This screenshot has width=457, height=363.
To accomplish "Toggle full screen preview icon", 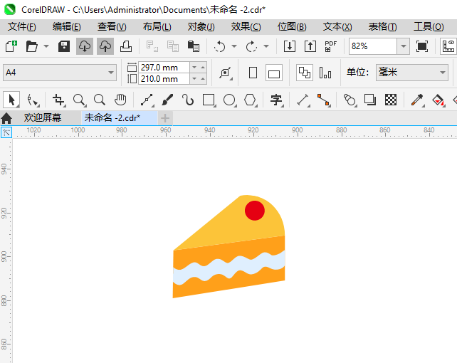I will (x=421, y=46).
